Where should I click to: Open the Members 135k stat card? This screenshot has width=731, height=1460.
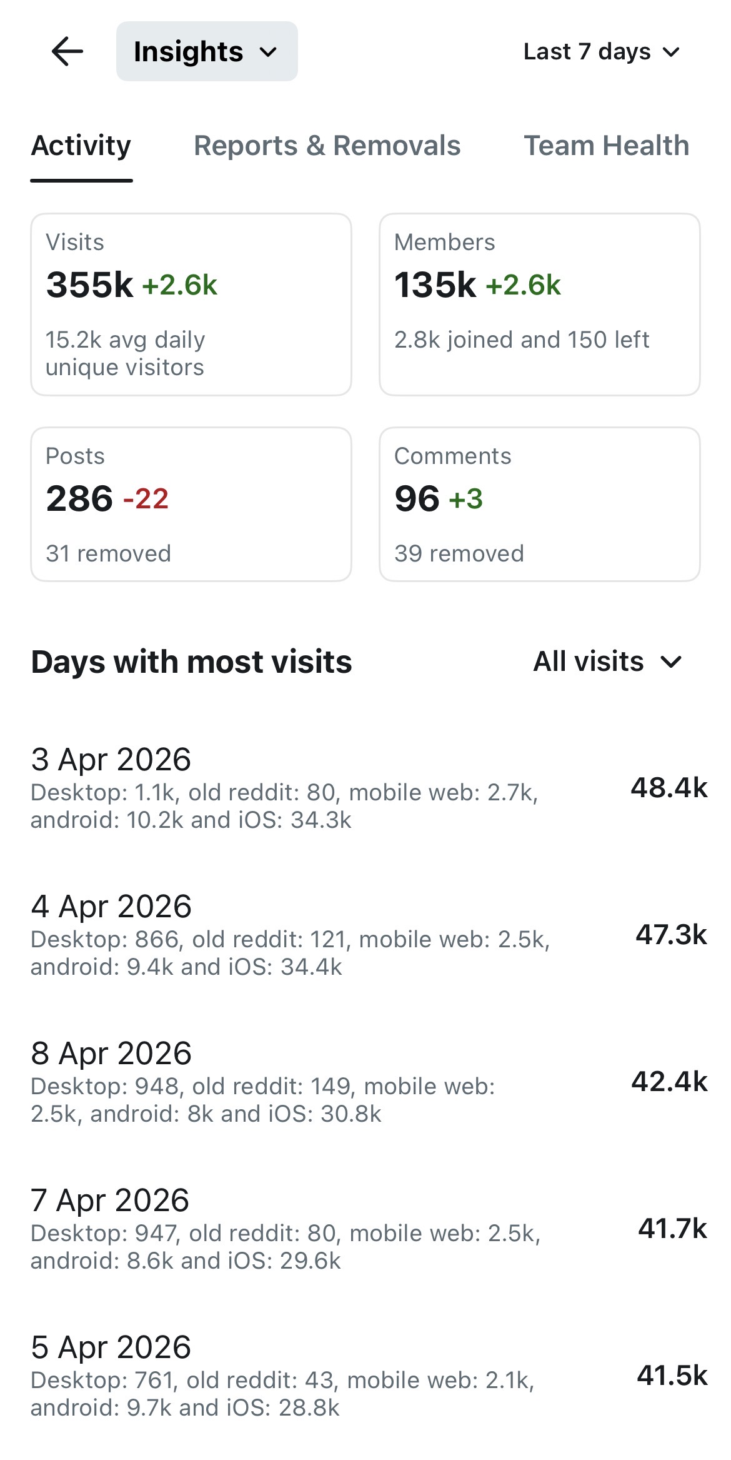tap(539, 305)
